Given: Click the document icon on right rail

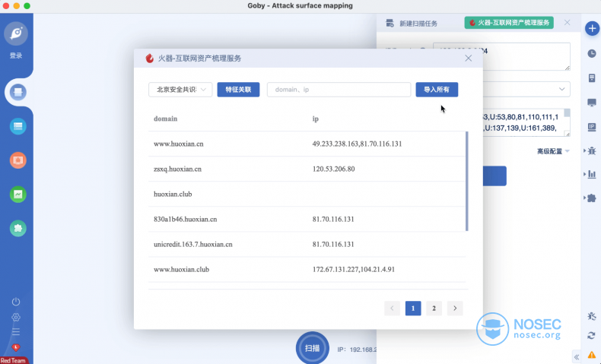Looking at the screenshot, I should coord(592,78).
